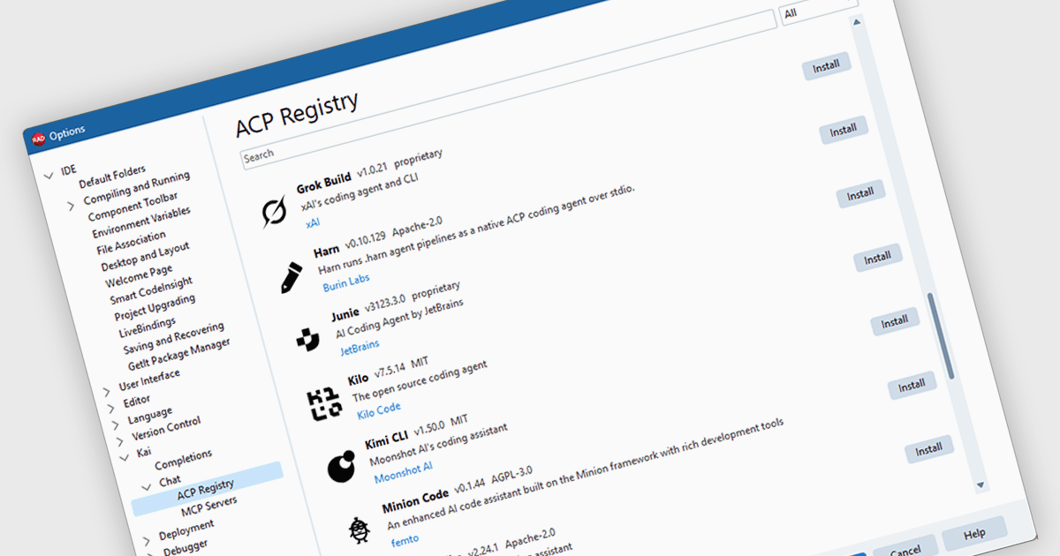Click the registry list scrollbar thumb

pyautogui.click(x=941, y=335)
